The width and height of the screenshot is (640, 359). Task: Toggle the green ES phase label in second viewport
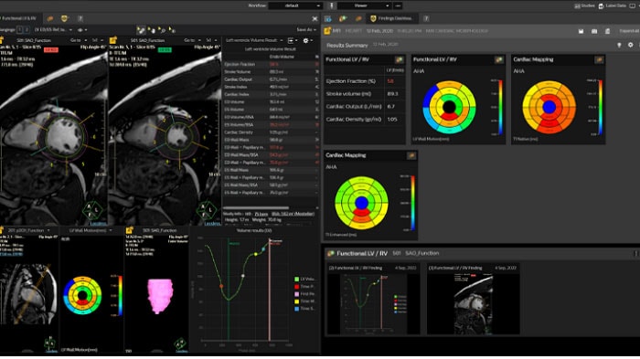pyautogui.click(x=165, y=49)
